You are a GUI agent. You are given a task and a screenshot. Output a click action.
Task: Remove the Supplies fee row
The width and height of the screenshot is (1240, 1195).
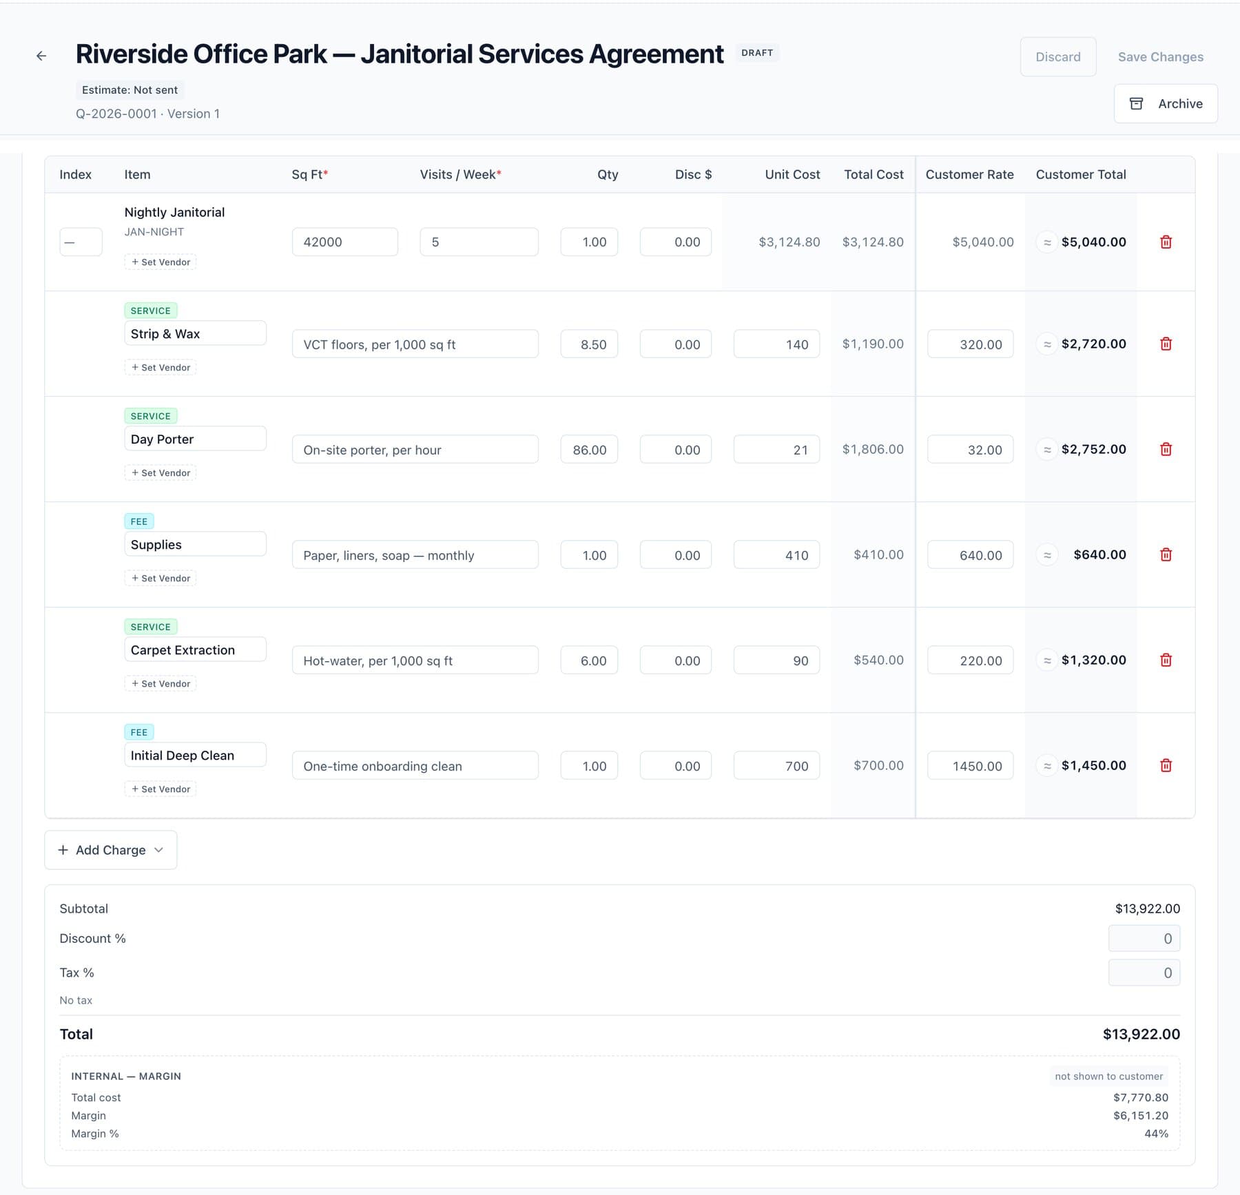coord(1166,554)
